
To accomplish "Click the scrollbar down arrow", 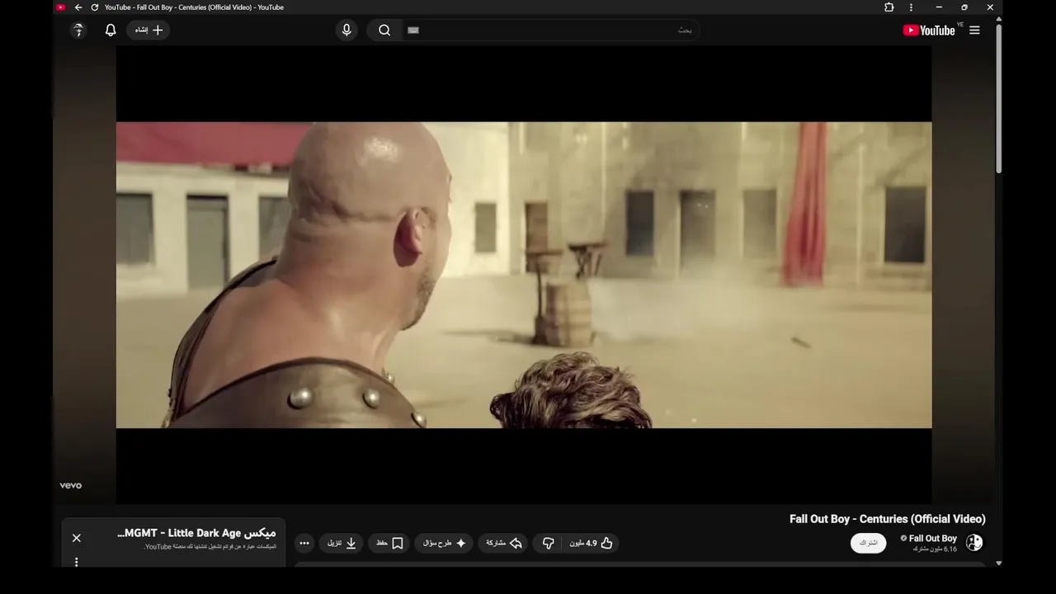I will click(999, 563).
